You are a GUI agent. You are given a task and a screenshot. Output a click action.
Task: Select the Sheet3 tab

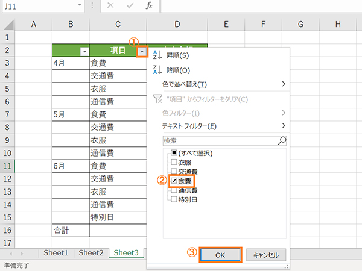click(x=126, y=253)
